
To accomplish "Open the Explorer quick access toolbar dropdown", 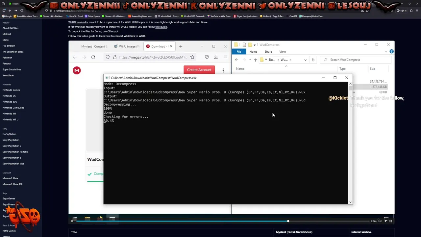I will point(255,45).
